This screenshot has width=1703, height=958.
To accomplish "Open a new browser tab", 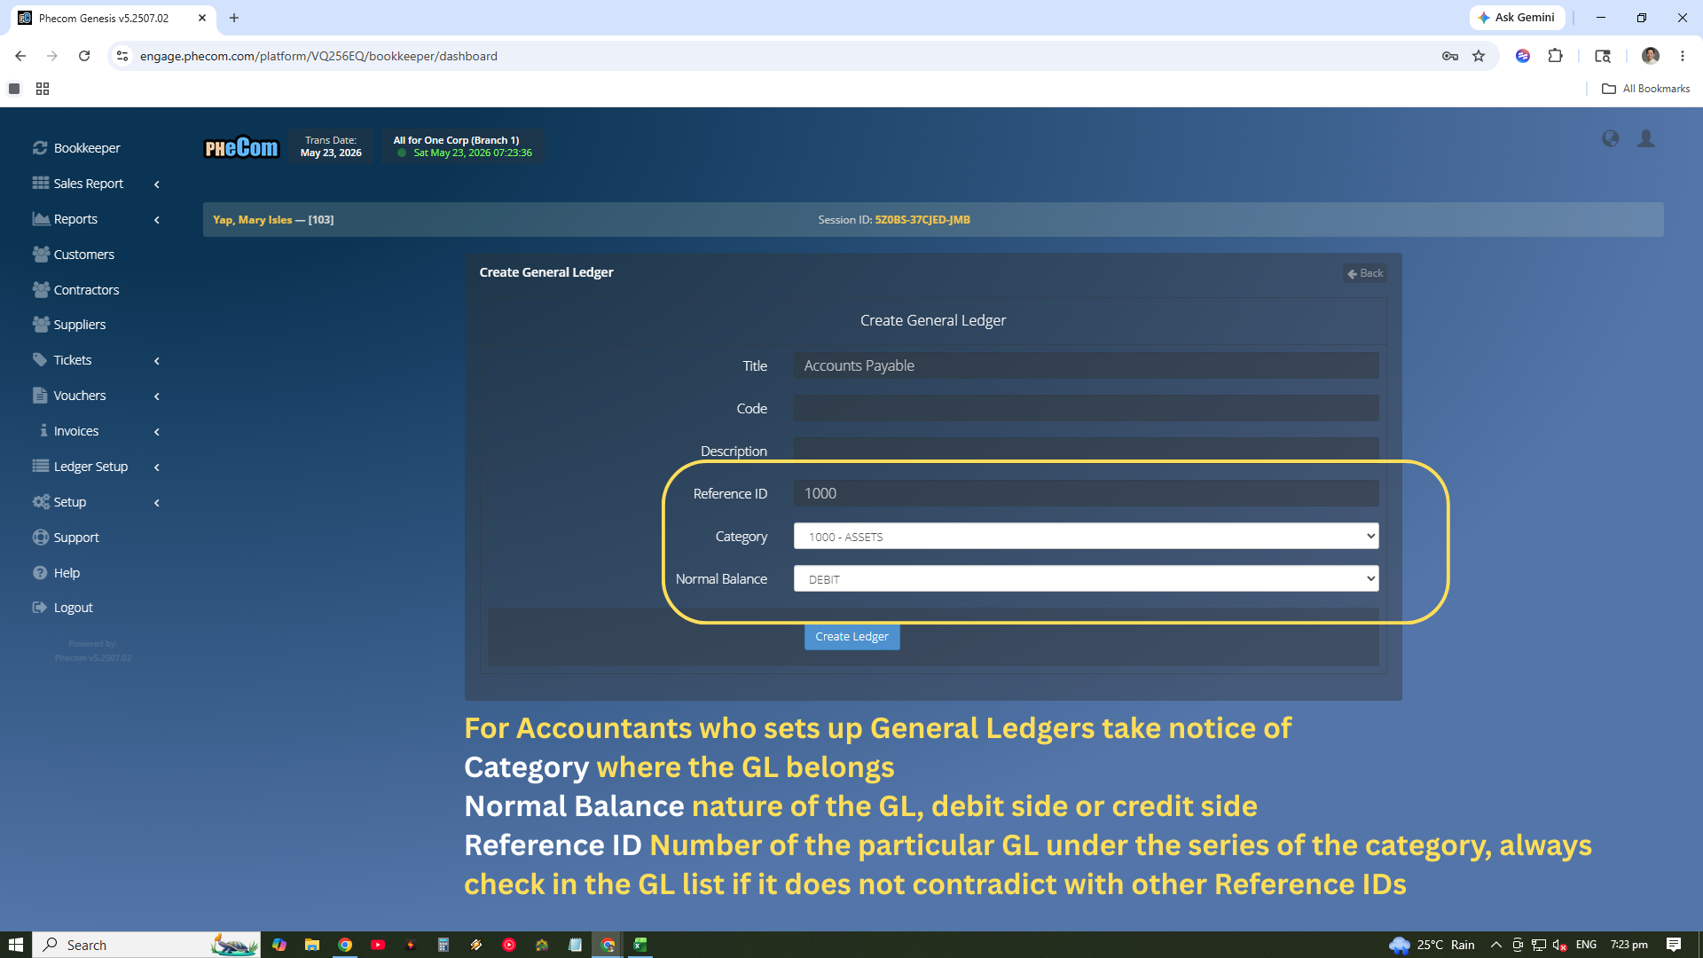I will click(x=234, y=18).
